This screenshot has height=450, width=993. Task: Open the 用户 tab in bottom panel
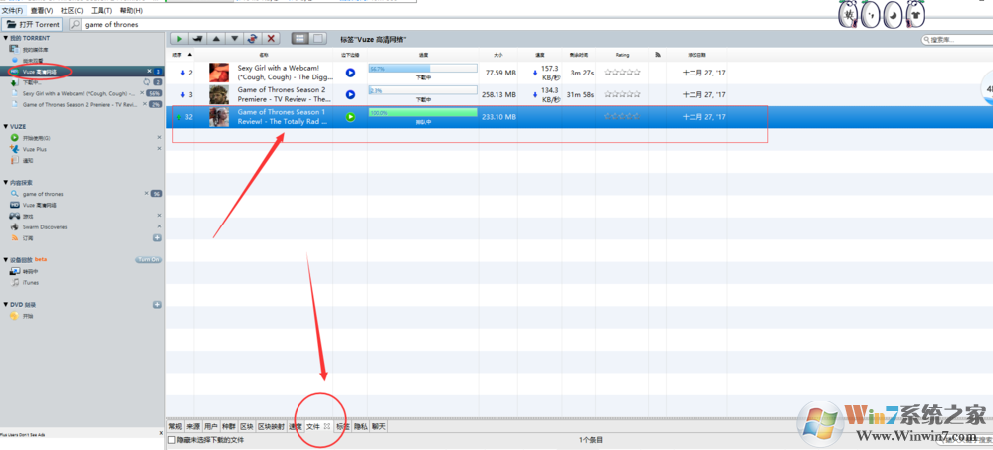210,426
